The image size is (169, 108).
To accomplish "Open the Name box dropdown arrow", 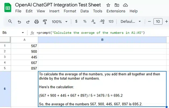I will pyautogui.click(x=23, y=33).
